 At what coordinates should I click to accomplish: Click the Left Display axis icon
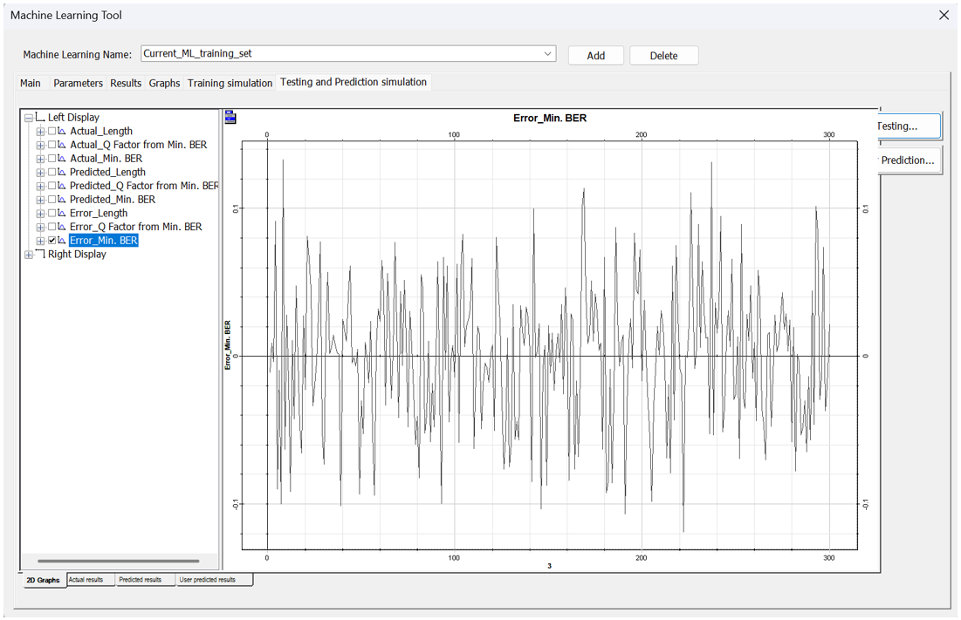point(40,118)
